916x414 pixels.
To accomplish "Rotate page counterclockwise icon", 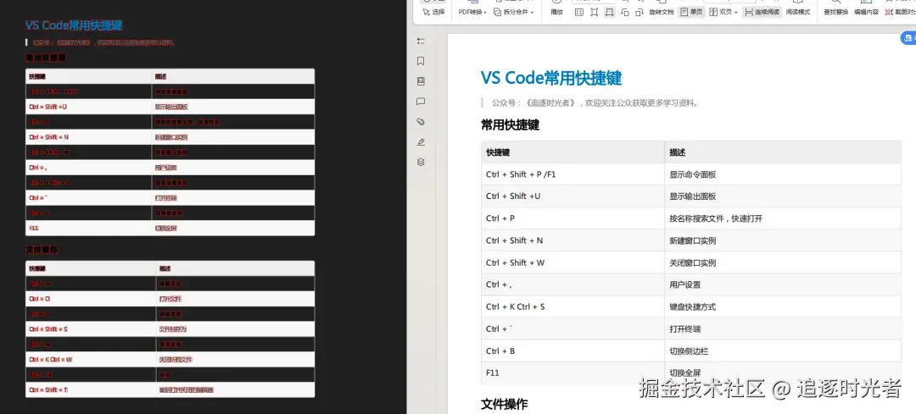I will [x=625, y=12].
